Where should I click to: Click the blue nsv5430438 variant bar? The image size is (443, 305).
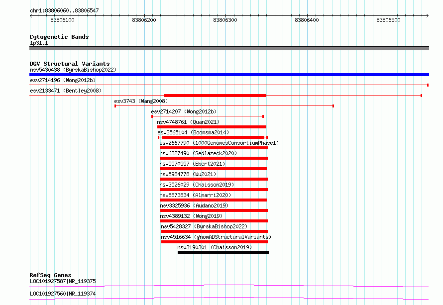pos(229,75)
